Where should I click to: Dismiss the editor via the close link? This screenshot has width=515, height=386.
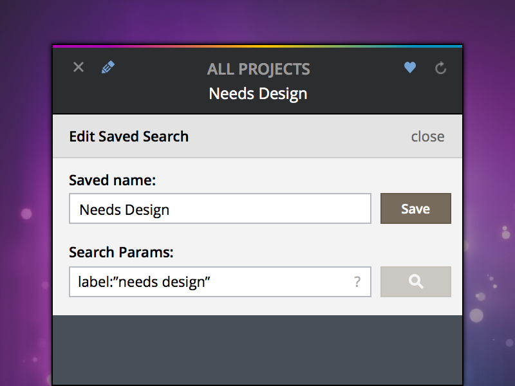coord(427,136)
